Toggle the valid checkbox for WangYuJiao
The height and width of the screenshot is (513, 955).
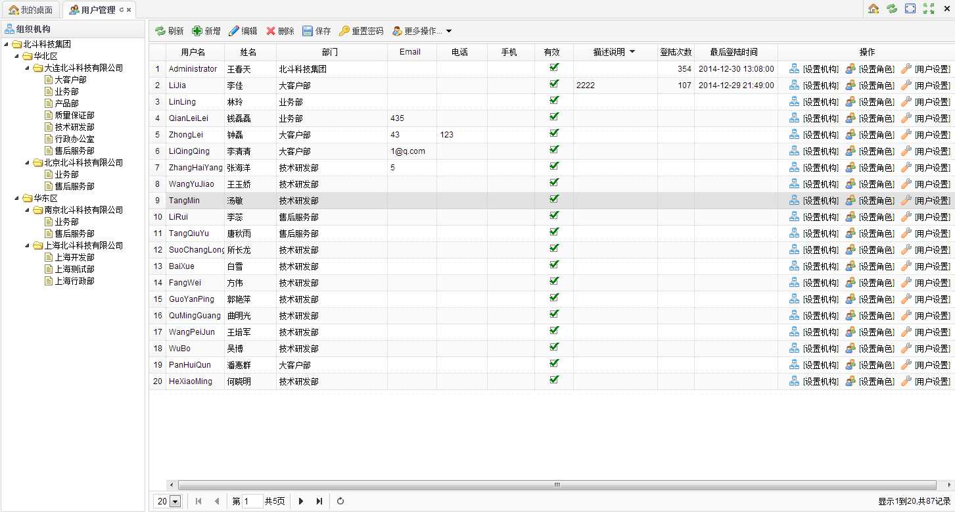click(554, 182)
